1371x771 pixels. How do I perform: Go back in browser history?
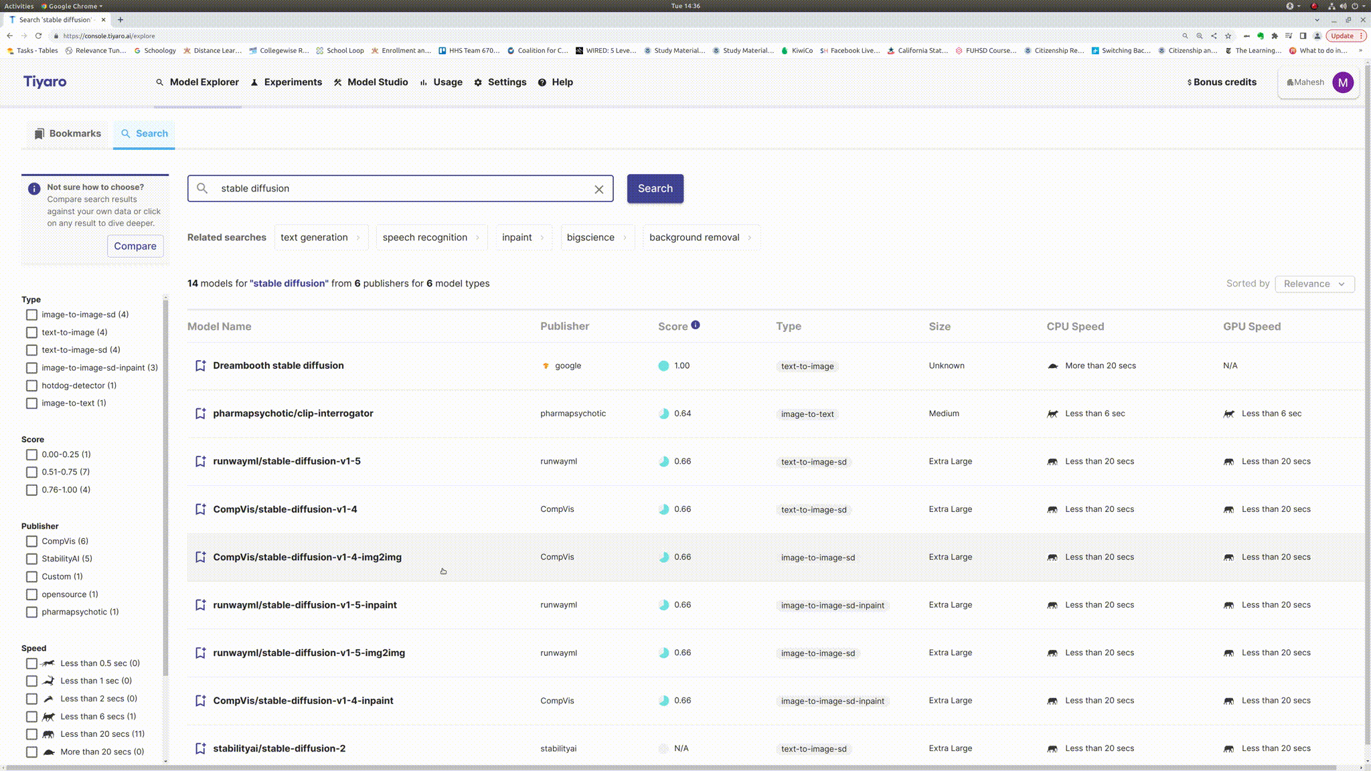(9, 36)
